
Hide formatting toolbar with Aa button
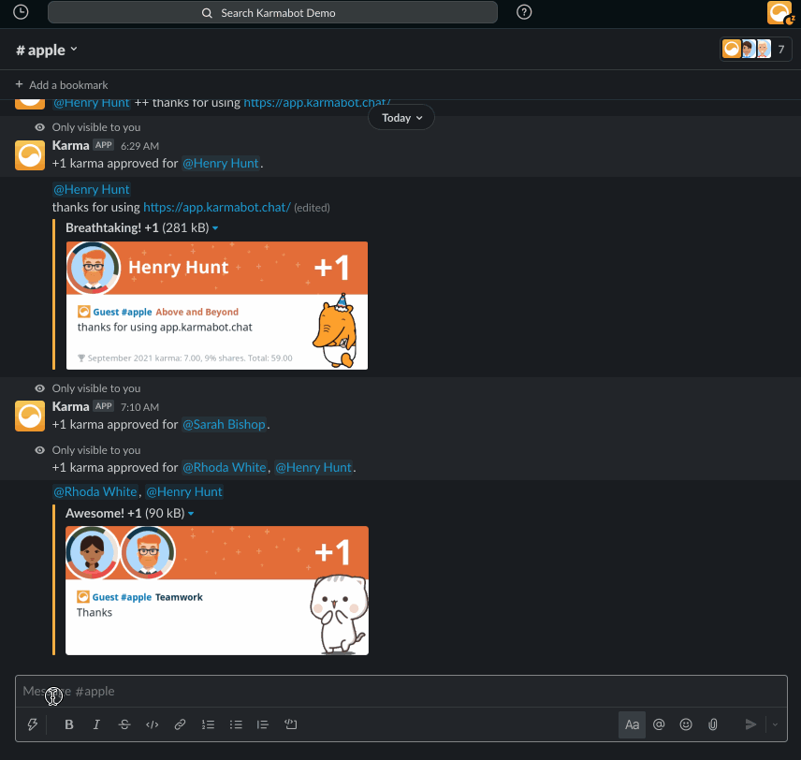[x=632, y=724]
